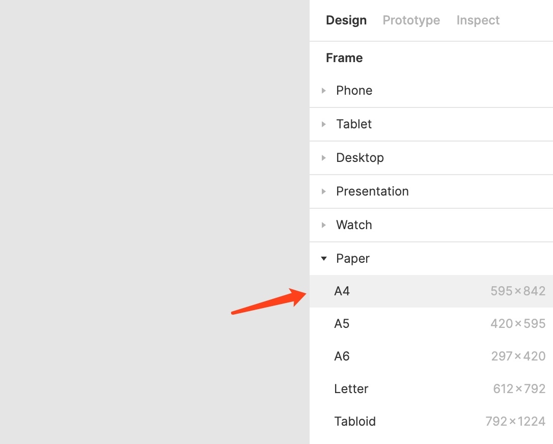
Task: Click the Phone category label
Action: 354,91
